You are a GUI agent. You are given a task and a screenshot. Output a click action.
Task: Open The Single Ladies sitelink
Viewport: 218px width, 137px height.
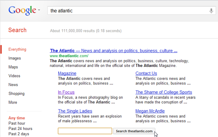coord(75,111)
